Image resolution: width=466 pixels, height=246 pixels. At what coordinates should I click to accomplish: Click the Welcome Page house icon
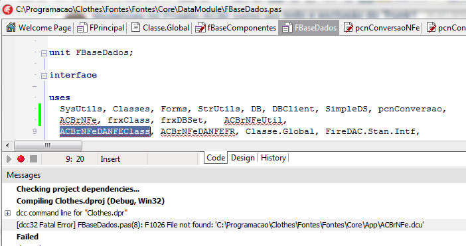tap(11, 27)
